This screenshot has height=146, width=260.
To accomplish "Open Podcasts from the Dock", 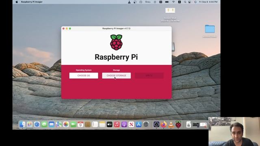I will 124,125.
